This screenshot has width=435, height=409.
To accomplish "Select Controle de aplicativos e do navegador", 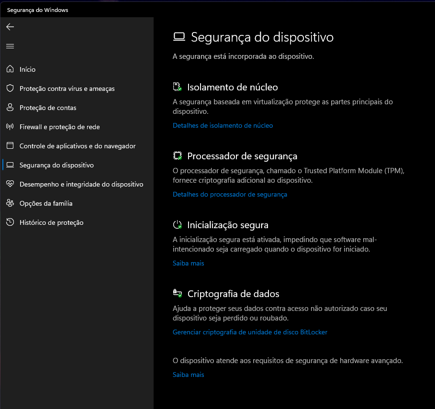I will 77,146.
